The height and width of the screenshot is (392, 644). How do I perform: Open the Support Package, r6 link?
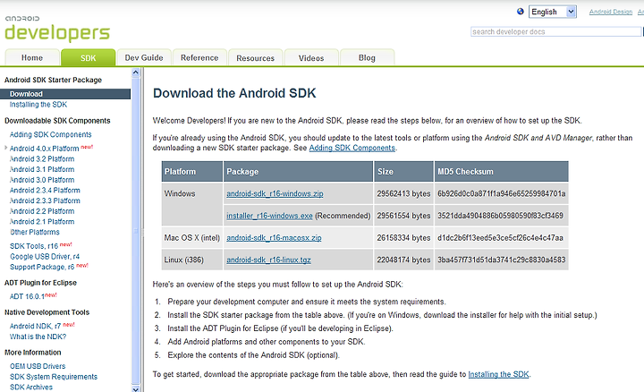[x=42, y=267]
